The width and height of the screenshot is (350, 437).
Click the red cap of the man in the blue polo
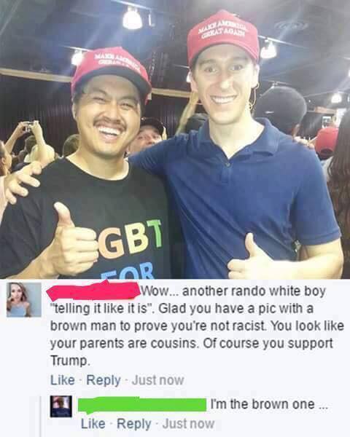[x=222, y=38]
